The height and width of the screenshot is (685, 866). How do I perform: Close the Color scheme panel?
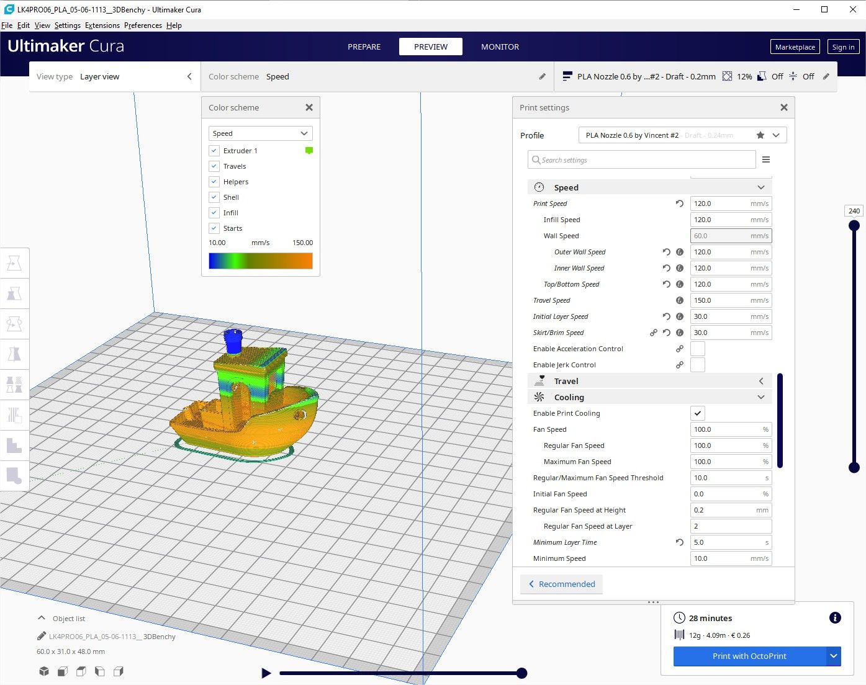coord(309,107)
